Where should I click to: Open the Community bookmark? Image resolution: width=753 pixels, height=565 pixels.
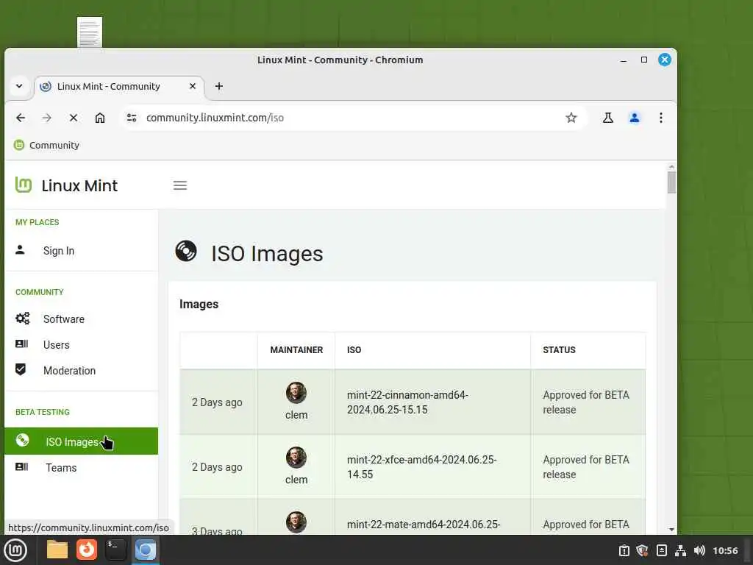46,145
